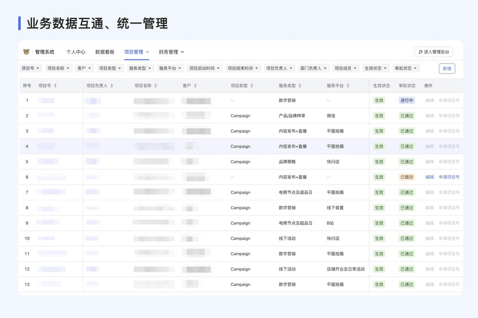Screen dimensions: 478x318
Task: Open 项目启动时间 filter dropdown
Action: pos(205,68)
